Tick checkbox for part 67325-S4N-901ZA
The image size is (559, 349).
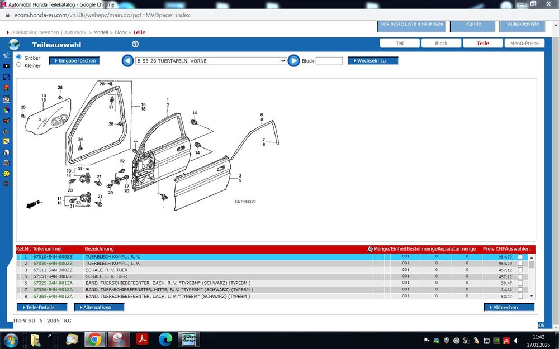[520, 283]
